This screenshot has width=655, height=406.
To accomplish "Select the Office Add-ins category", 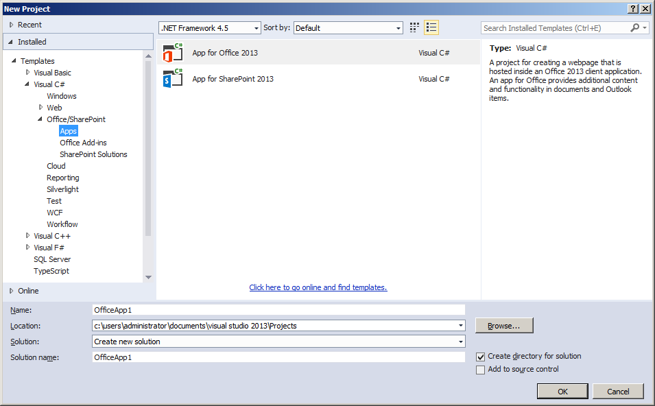I will [x=83, y=143].
